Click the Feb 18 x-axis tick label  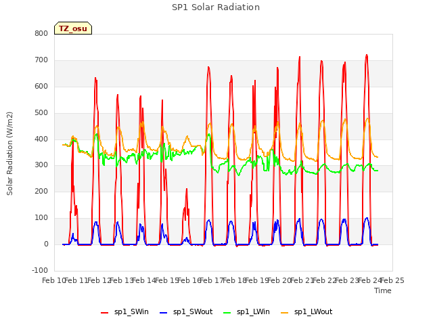click(x=234, y=280)
